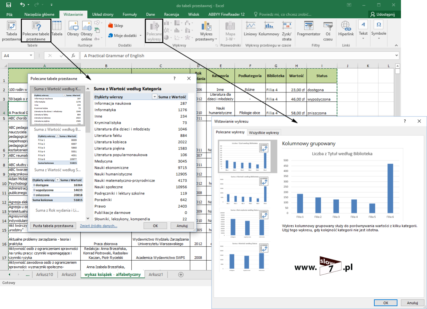Click help question mark in Polecane tabele przestawne
Viewport: 427px width, 309px height.
tap(174, 78)
